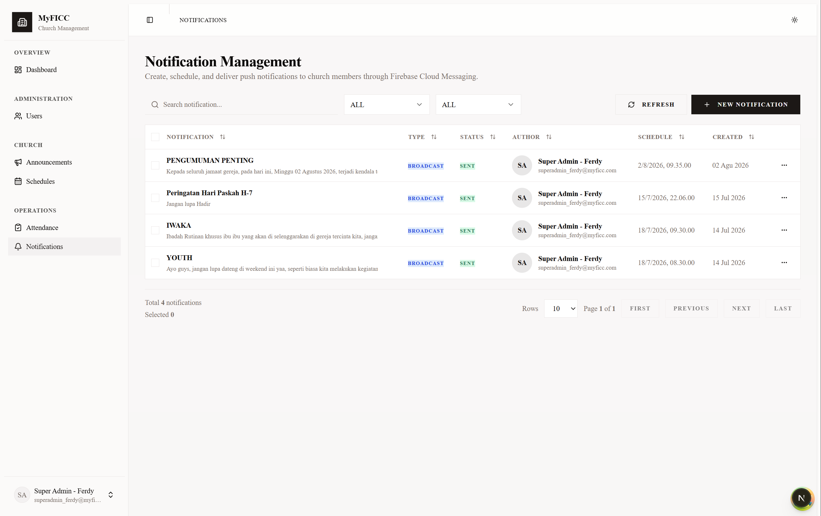Go to Next page
The image size is (821, 516).
point(741,309)
